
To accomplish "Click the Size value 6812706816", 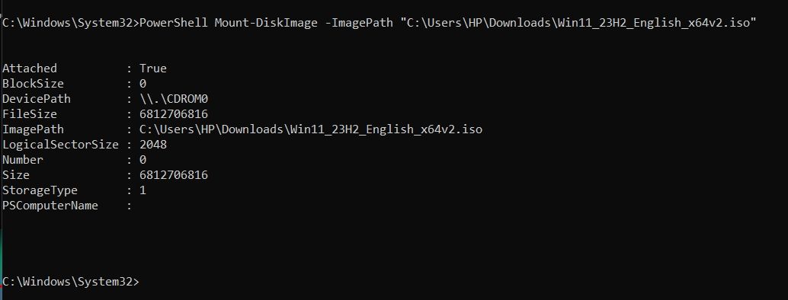I will [x=174, y=175].
